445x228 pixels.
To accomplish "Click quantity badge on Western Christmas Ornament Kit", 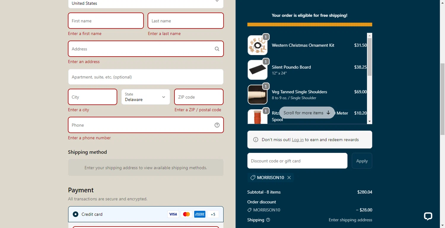I will pos(266,37).
